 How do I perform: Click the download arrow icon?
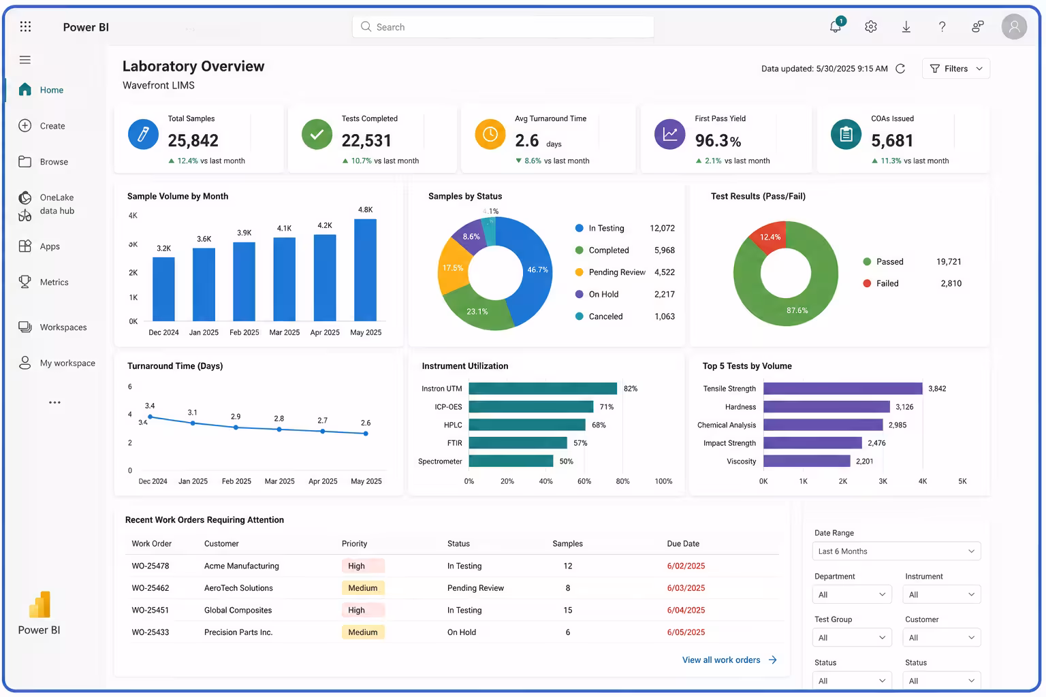pyautogui.click(x=906, y=27)
